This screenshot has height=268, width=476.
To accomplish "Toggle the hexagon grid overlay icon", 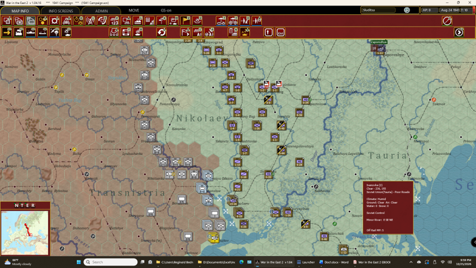I will tap(43, 21).
